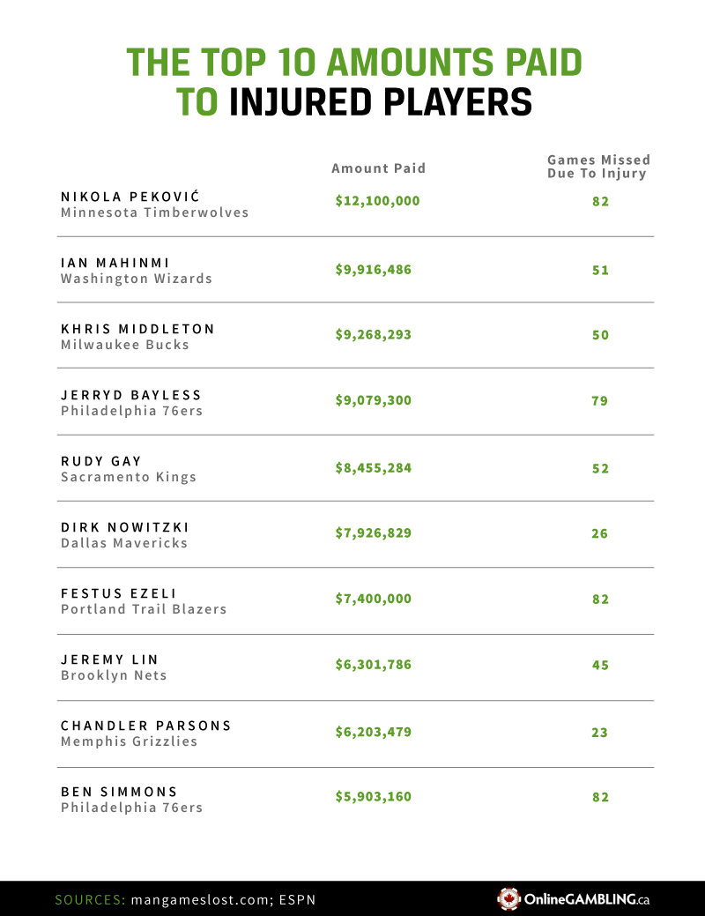
Task: Click the Minnesota Timberwolves team label
Action: (155, 212)
